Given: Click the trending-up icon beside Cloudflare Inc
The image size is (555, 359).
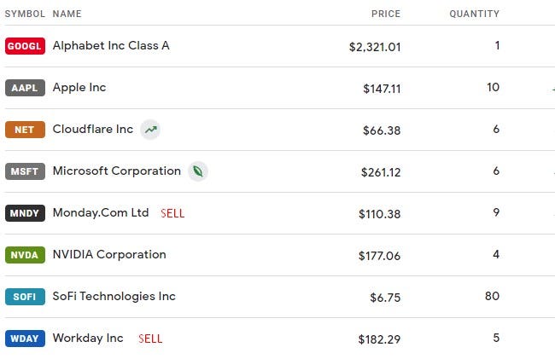Looking at the screenshot, I should [x=150, y=130].
